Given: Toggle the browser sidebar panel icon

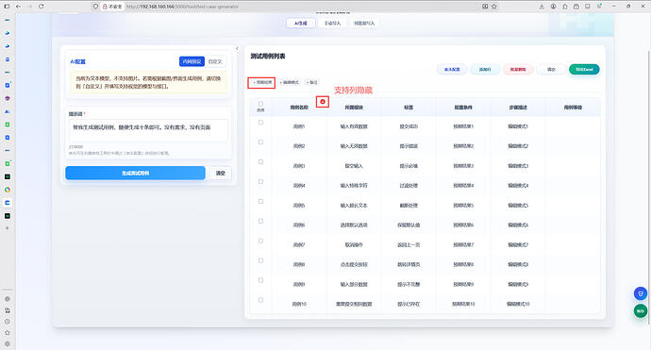Looking at the screenshot, I should tap(7, 7).
